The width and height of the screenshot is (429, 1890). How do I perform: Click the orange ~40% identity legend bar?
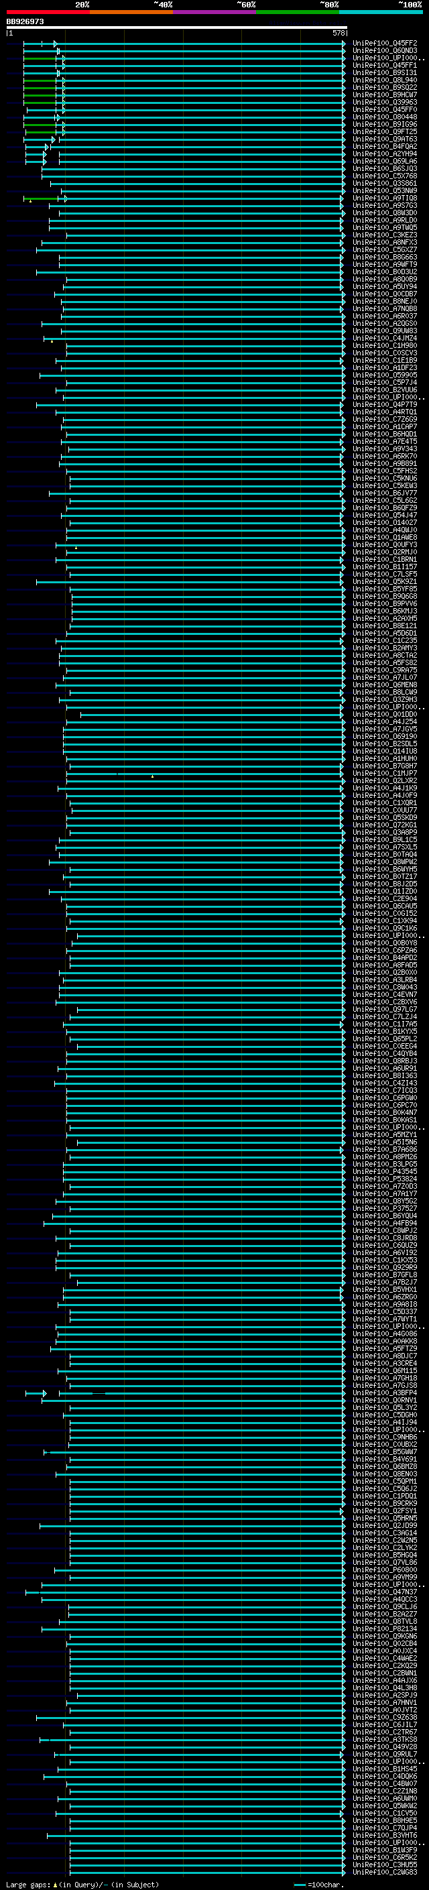coord(131,12)
